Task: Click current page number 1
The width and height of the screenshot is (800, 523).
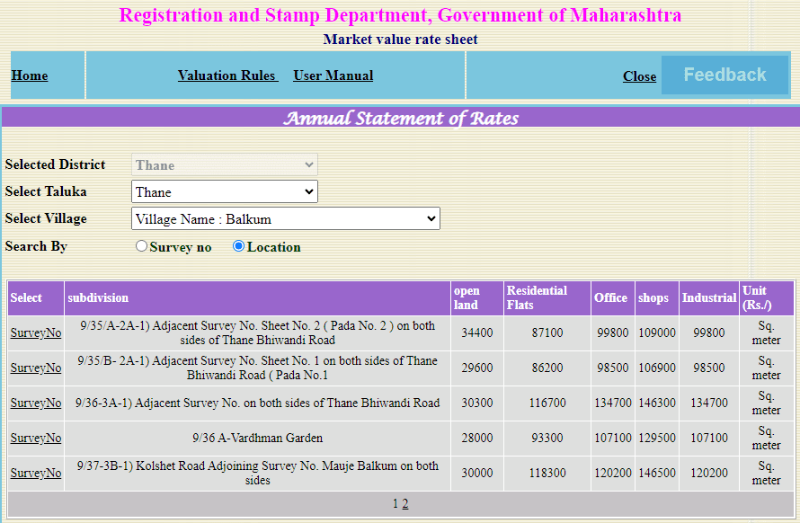Action: [x=395, y=504]
